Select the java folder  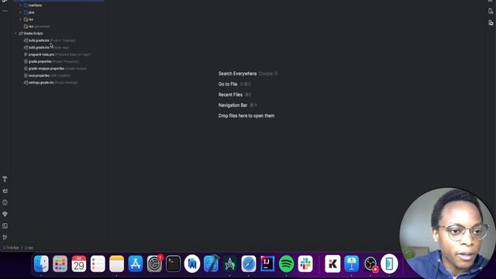pos(29,12)
